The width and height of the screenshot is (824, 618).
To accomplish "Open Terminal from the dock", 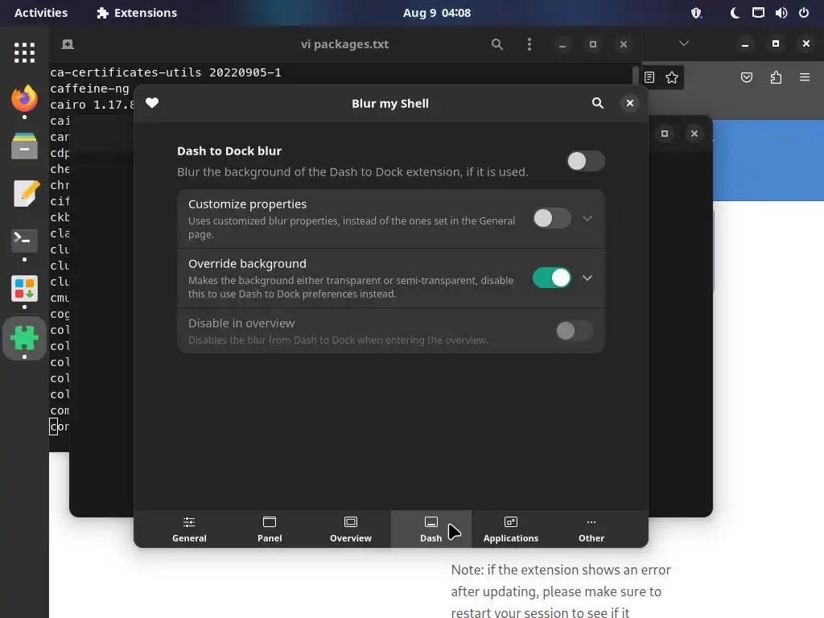I will click(24, 240).
